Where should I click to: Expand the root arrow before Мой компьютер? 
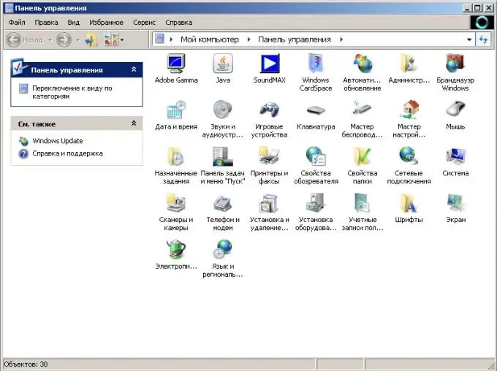(171, 39)
